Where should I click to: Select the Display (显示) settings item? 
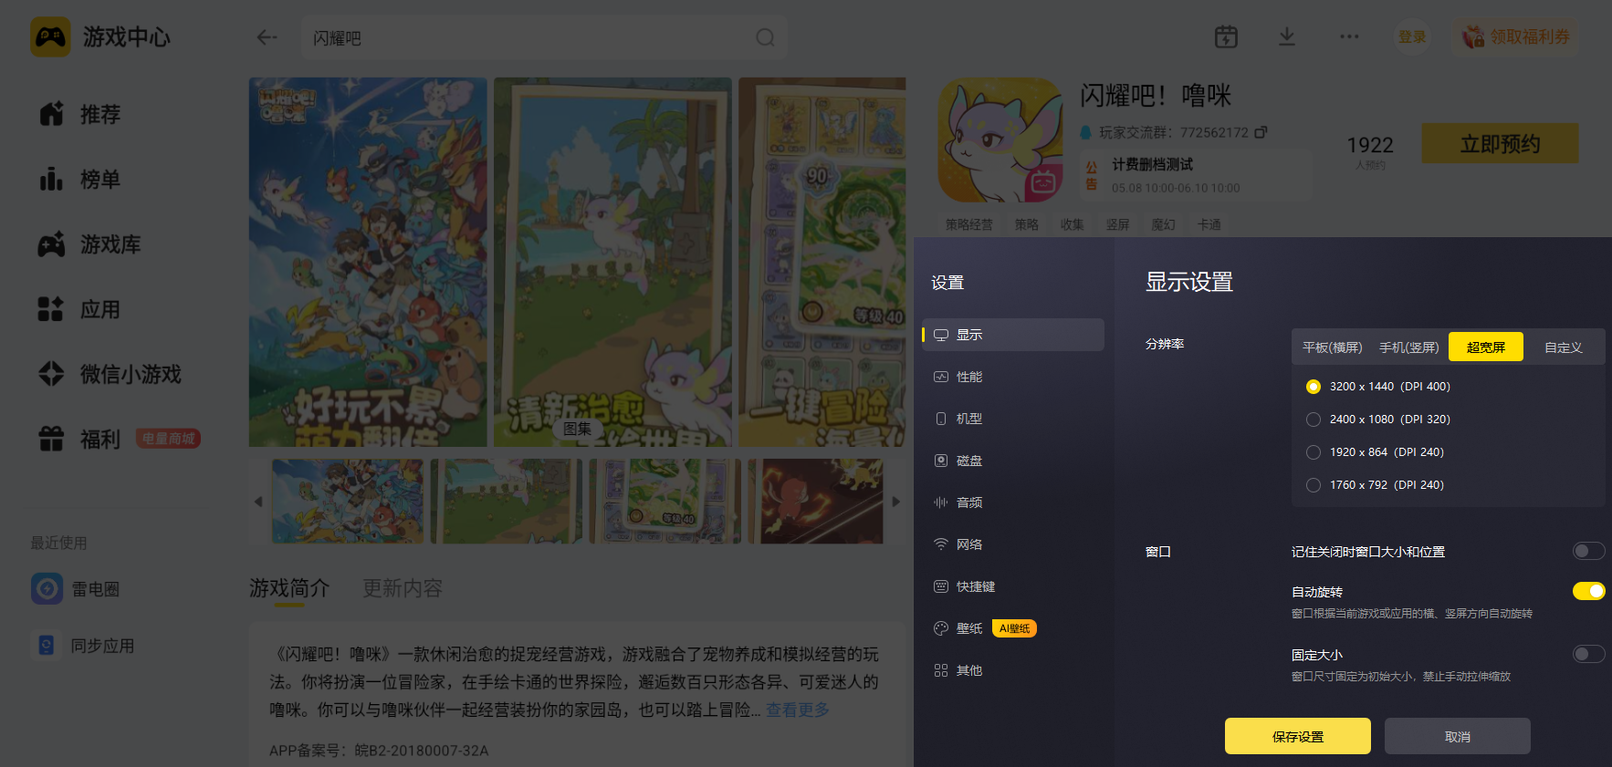pyautogui.click(x=1013, y=335)
